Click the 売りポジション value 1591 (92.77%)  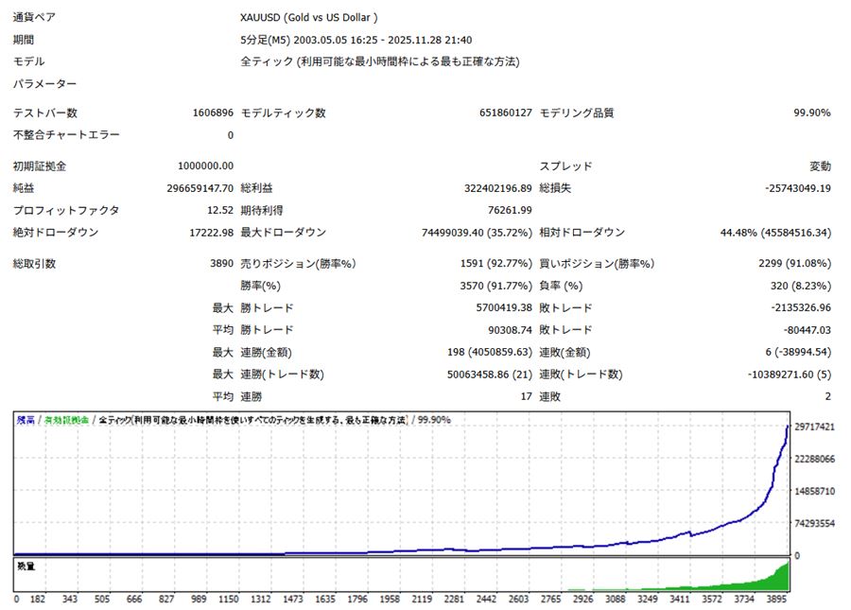point(496,264)
